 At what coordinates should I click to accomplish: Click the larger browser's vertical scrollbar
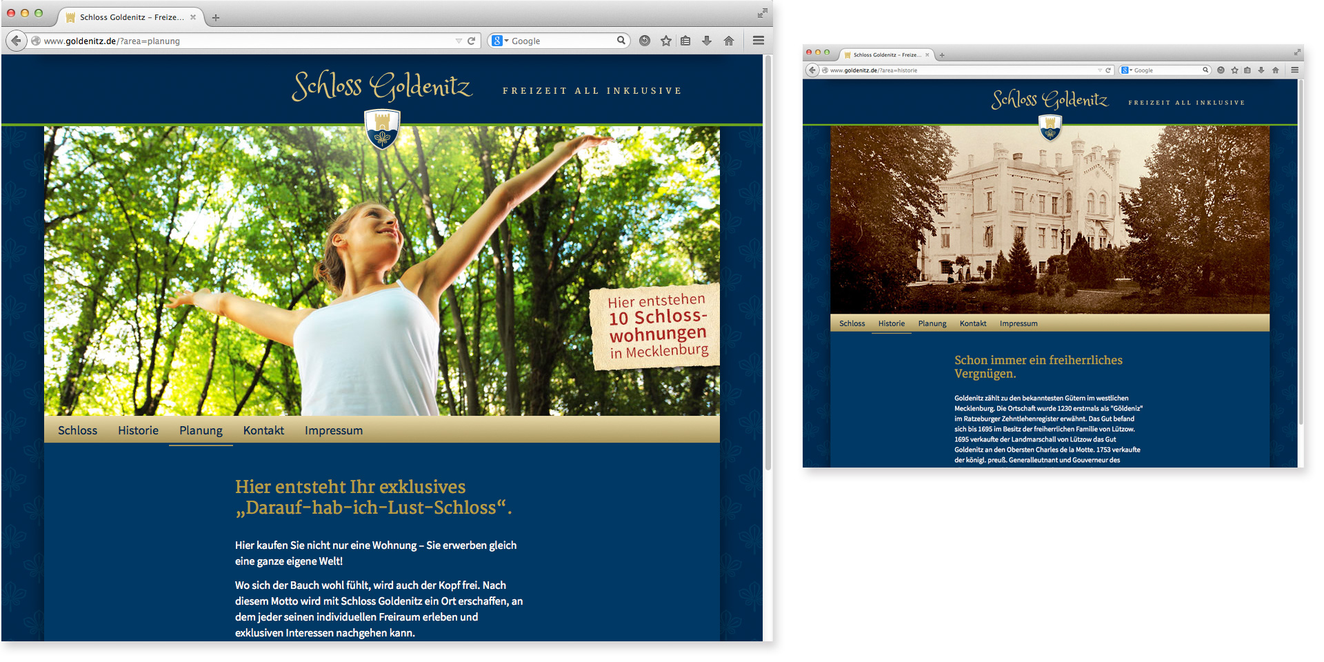pos(768,262)
